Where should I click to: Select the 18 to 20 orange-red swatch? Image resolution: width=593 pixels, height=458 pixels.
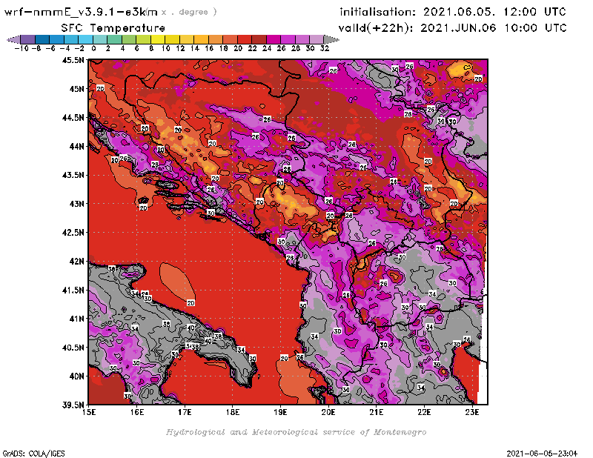pyautogui.click(x=230, y=39)
